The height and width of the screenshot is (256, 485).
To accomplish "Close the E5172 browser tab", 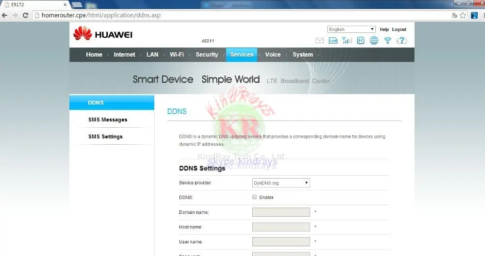I will (x=65, y=5).
